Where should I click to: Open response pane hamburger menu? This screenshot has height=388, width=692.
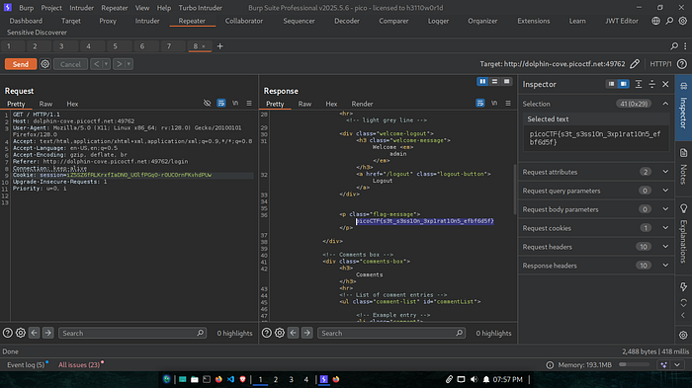(x=508, y=104)
